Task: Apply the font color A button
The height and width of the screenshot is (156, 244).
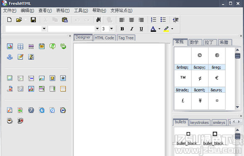Action: (x=153, y=29)
